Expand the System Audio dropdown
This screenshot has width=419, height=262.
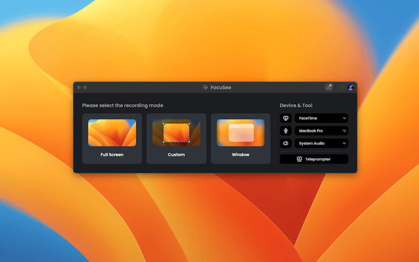[321, 143]
